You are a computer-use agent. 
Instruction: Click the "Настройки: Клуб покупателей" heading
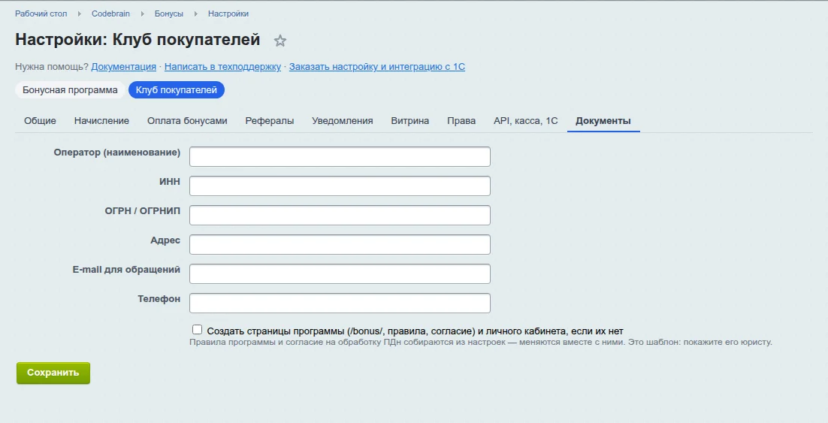[137, 40]
